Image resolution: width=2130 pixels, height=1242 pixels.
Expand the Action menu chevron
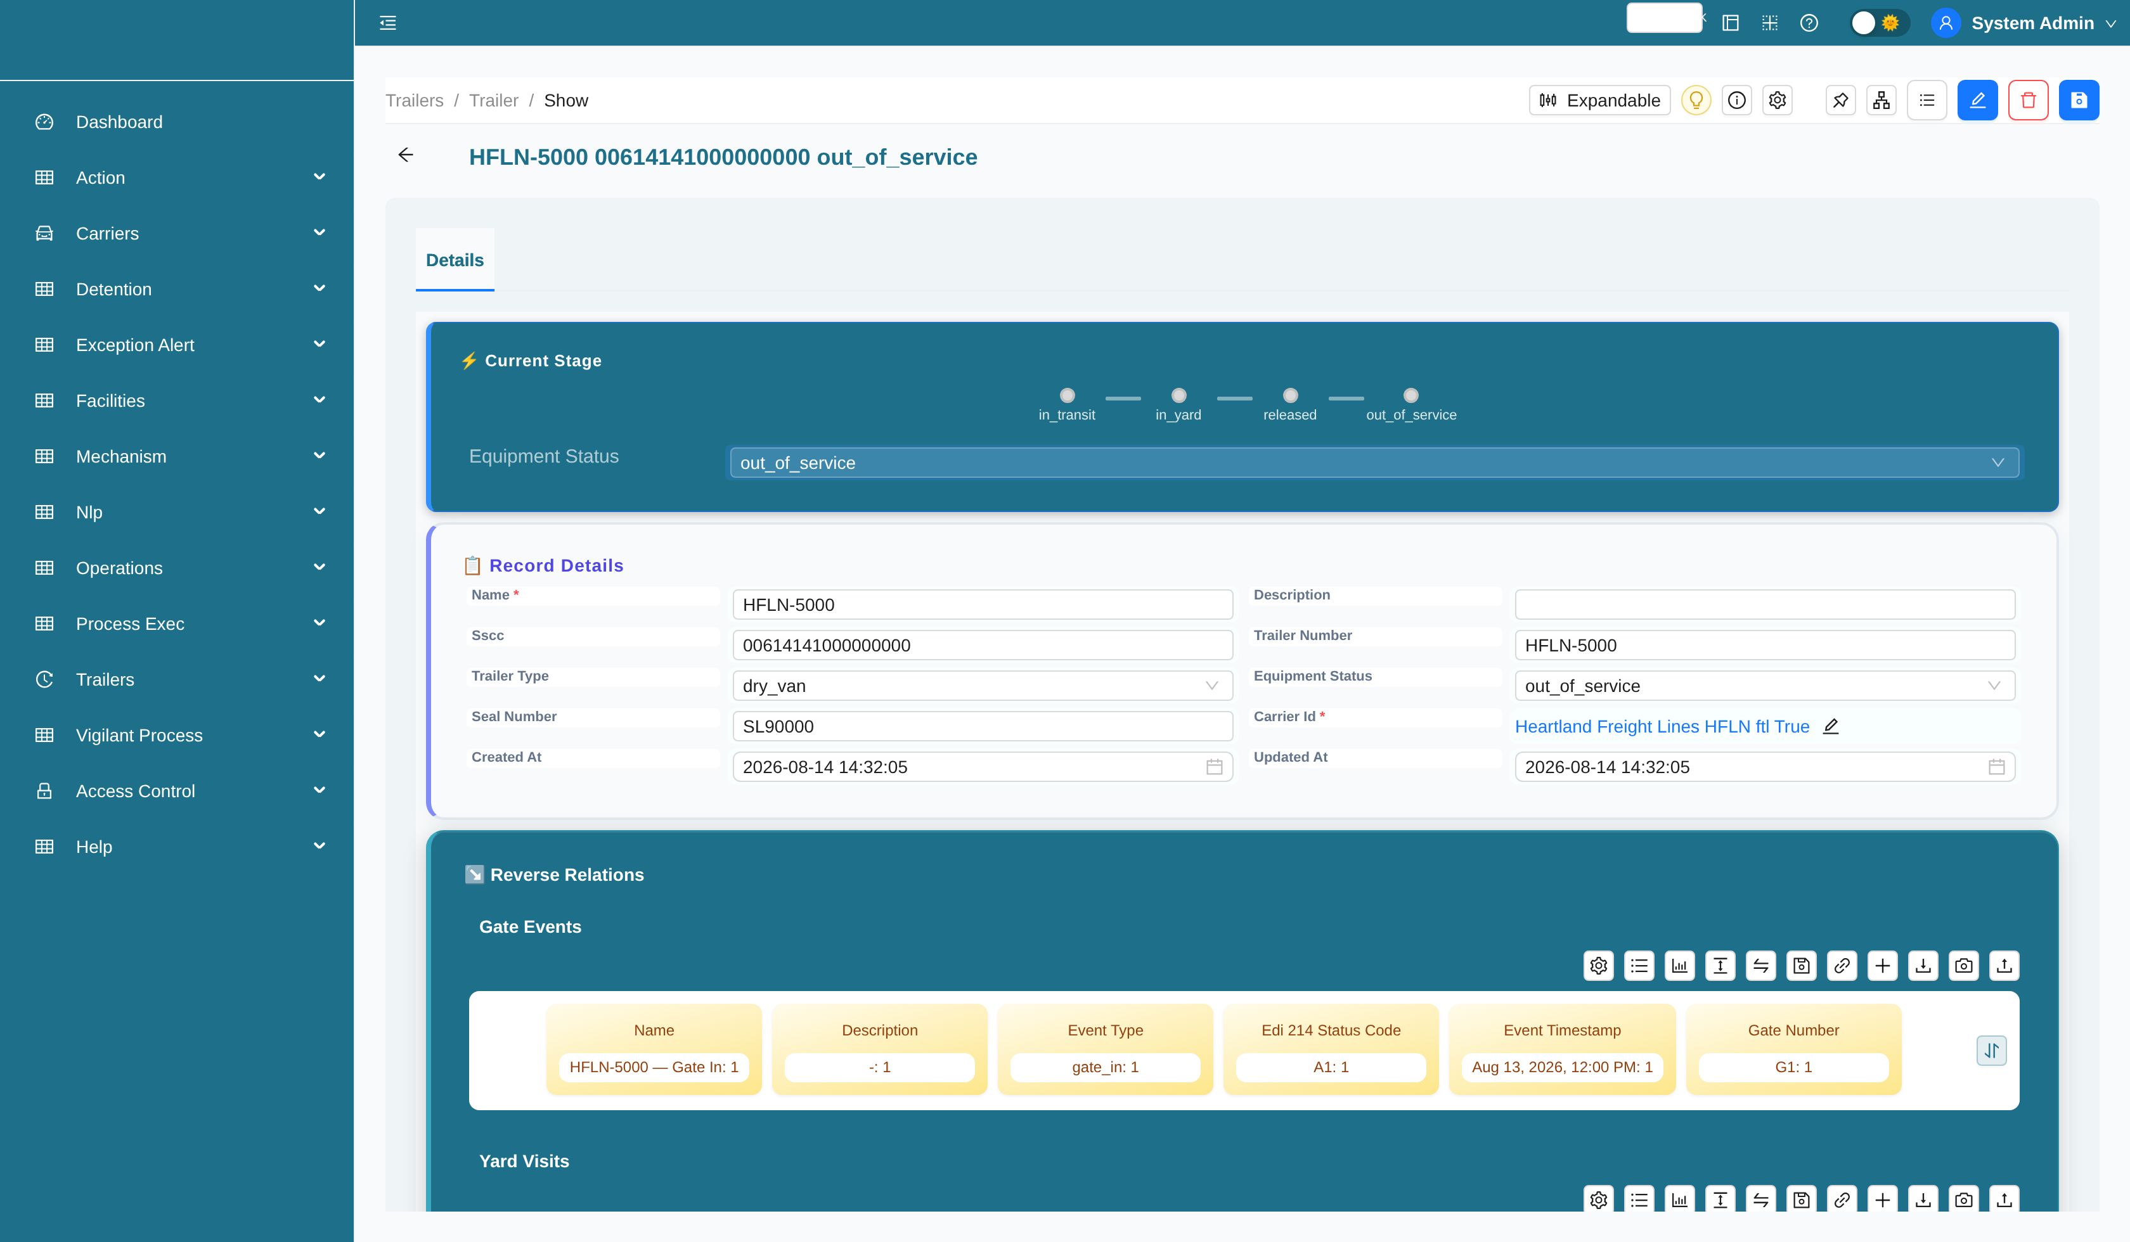[x=319, y=177]
